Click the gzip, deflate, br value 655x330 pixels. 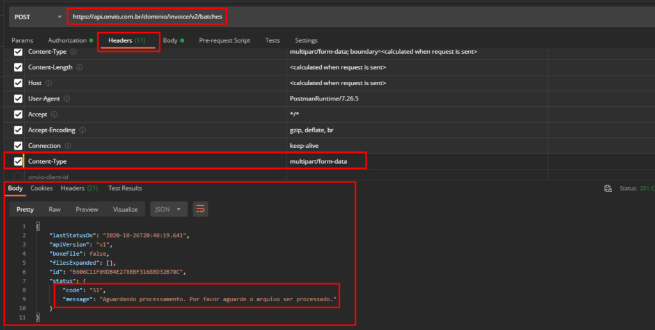pyautogui.click(x=416, y=130)
